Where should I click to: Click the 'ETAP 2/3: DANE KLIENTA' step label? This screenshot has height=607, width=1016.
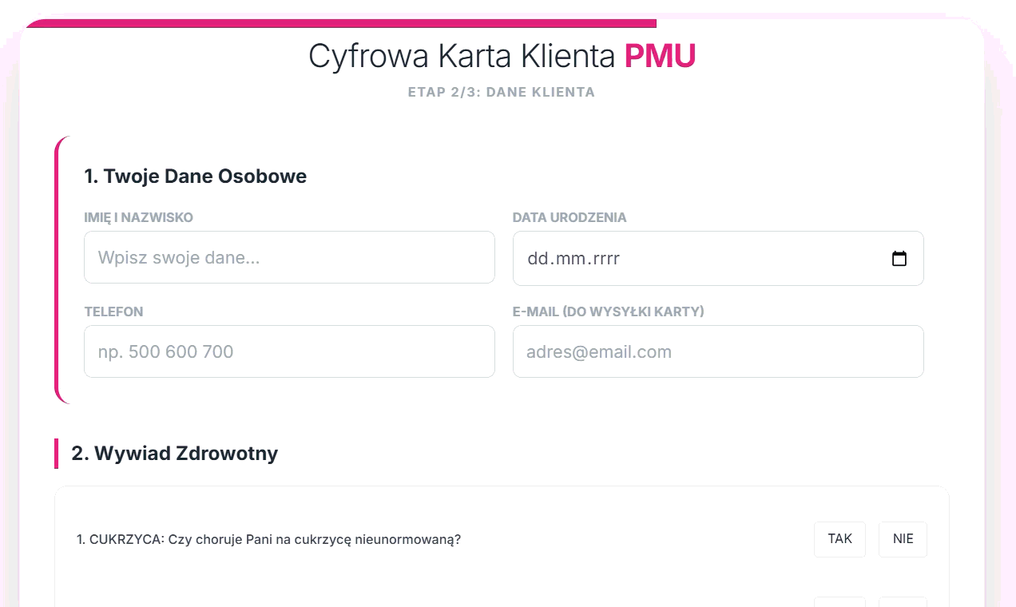(502, 92)
